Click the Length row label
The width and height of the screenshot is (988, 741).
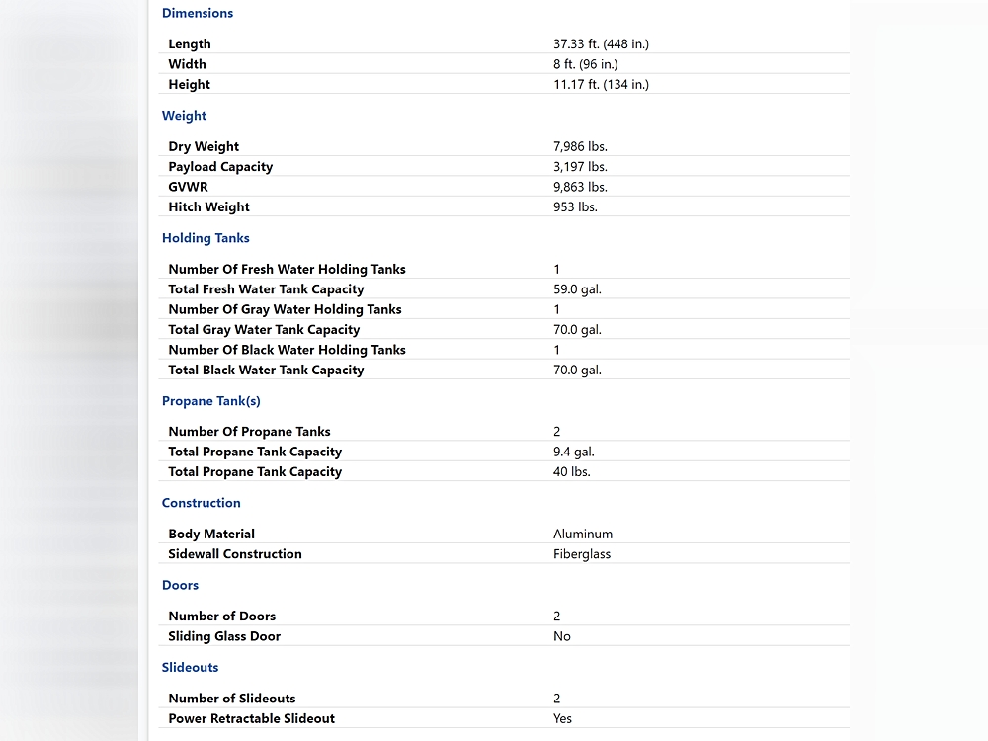point(190,44)
